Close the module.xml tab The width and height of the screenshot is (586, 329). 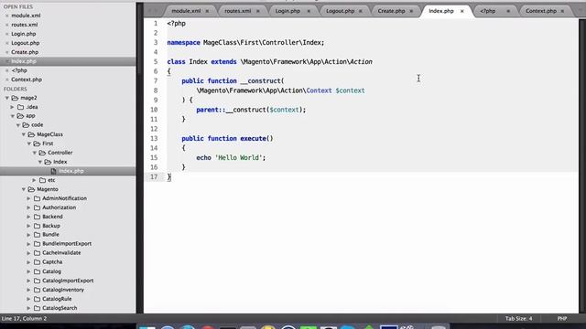point(207,11)
